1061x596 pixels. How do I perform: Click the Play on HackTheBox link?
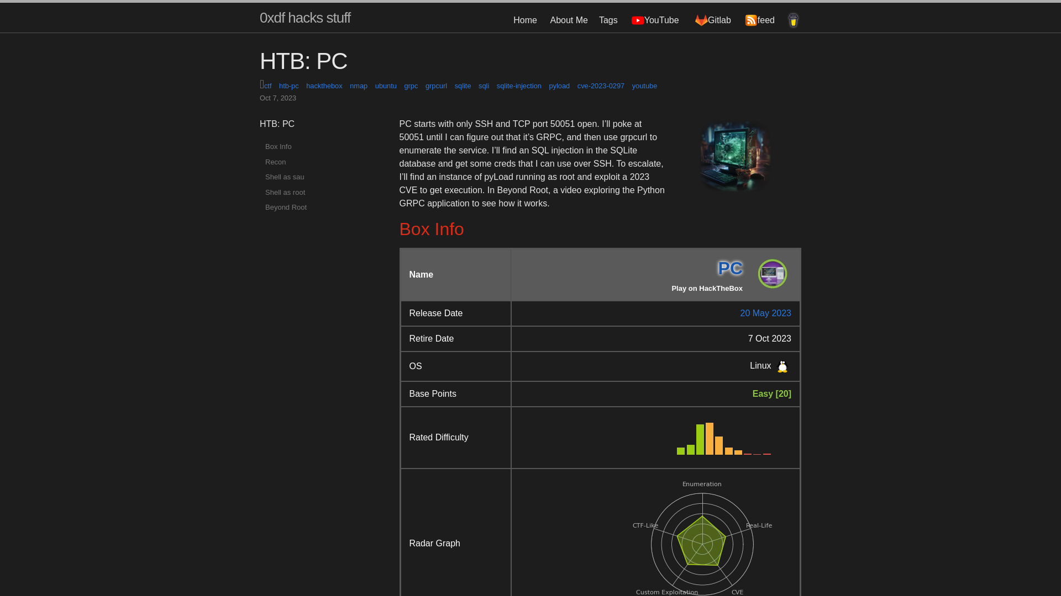(x=707, y=289)
